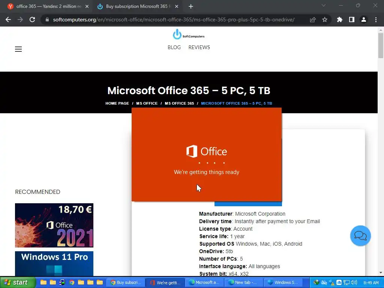
Task: Close the Yandex office 365 tab
Action: (x=87, y=6)
